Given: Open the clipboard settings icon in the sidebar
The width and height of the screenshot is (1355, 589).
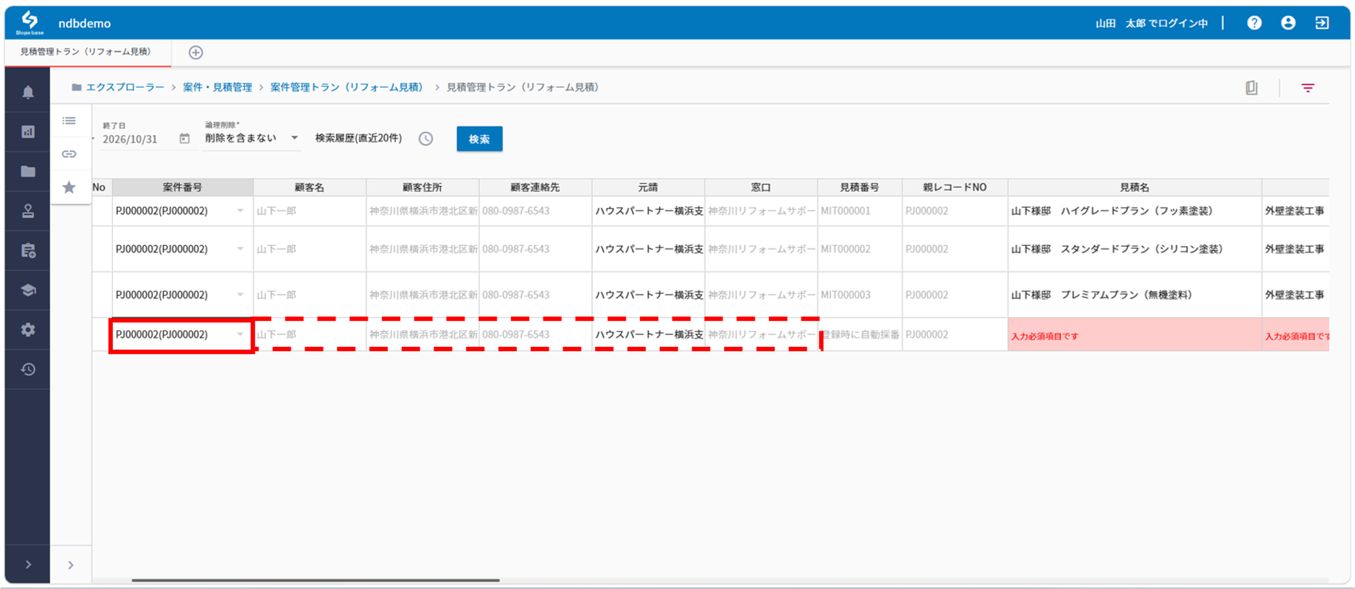Looking at the screenshot, I should click(28, 251).
